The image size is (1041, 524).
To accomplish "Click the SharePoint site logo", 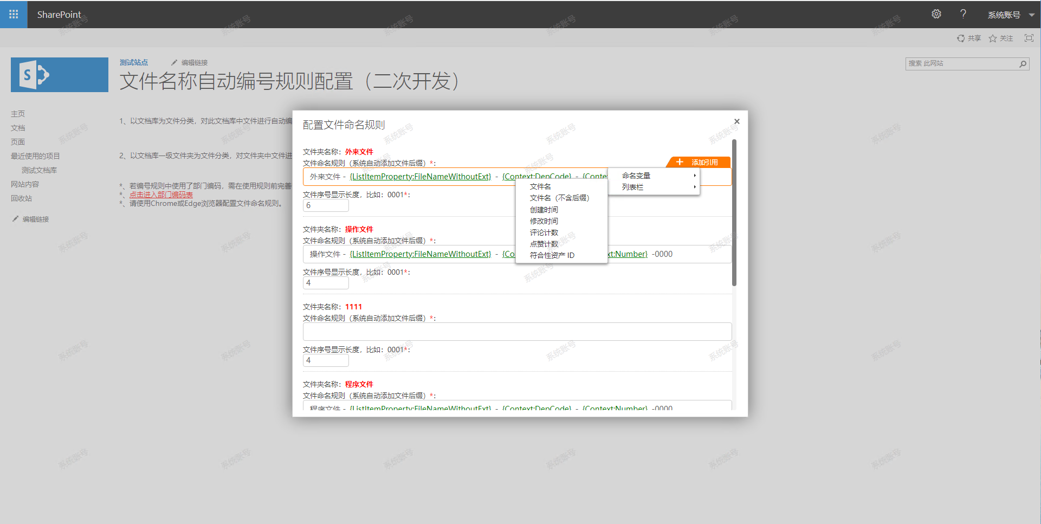I will point(59,75).
